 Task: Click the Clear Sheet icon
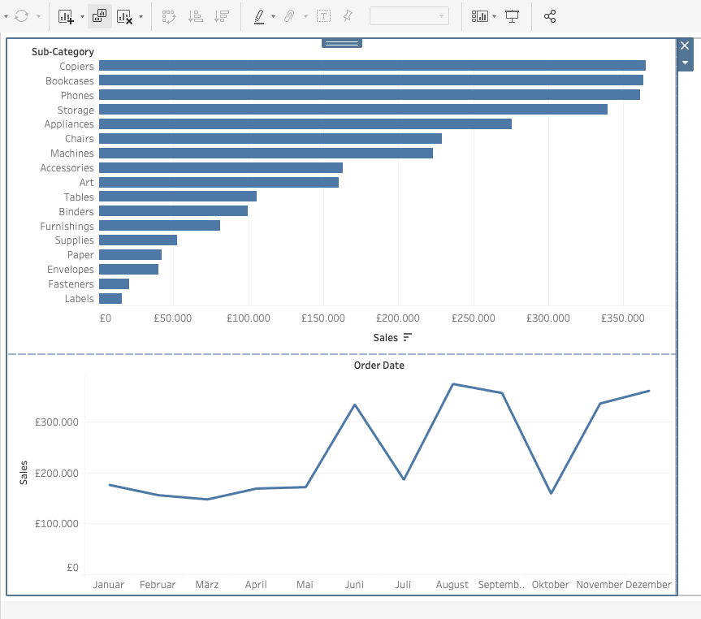pyautogui.click(x=125, y=16)
